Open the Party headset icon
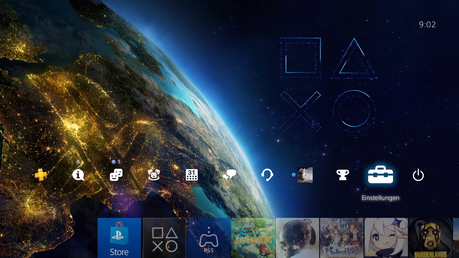This screenshot has height=258, width=459. pos(267,175)
